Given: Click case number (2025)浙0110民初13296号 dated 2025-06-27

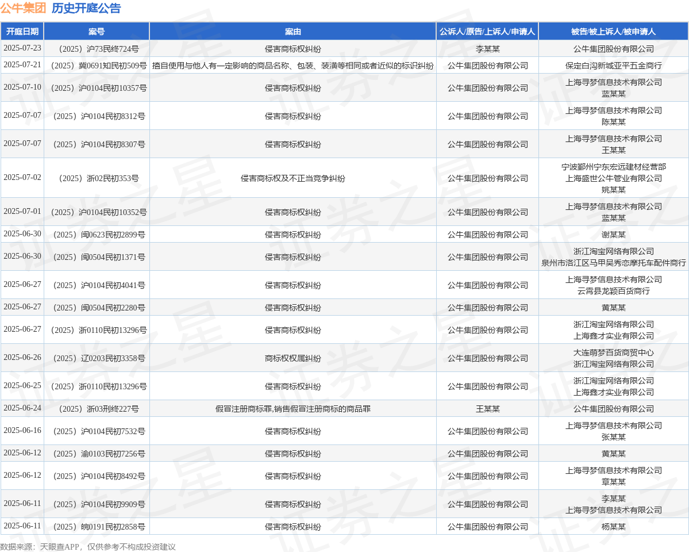Looking at the screenshot, I should pyautogui.click(x=97, y=330).
